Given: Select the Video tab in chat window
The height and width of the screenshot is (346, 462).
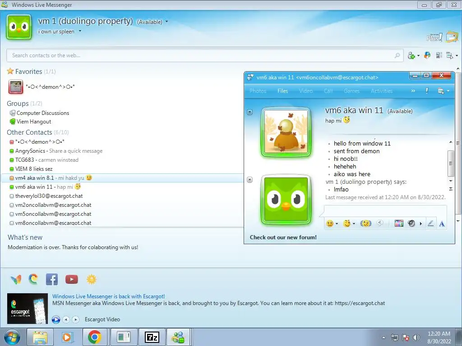Looking at the screenshot, I should tap(306, 91).
